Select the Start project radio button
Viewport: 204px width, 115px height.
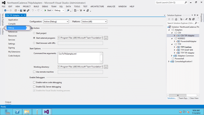pos(34,33)
